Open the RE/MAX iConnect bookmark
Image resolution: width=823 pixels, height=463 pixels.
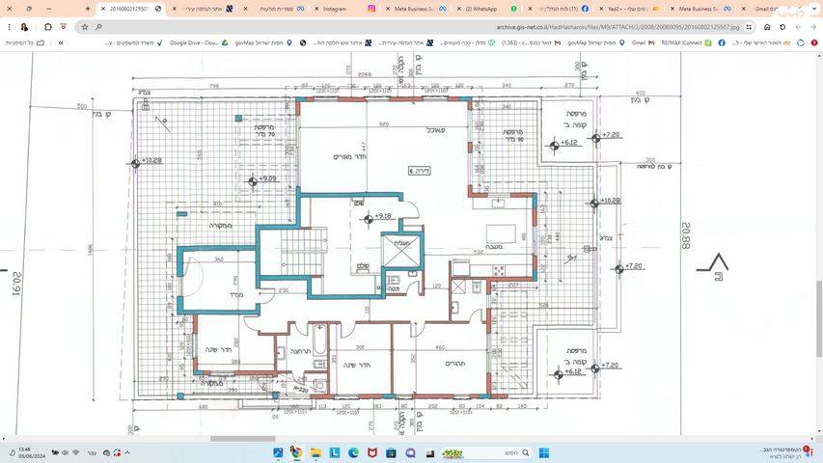point(685,43)
